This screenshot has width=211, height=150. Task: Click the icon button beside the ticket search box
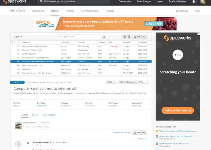[x=104, y=37]
